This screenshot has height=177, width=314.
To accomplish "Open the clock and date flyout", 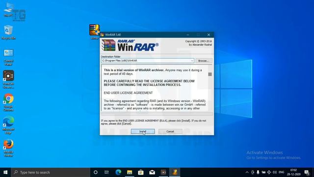I will (x=293, y=173).
